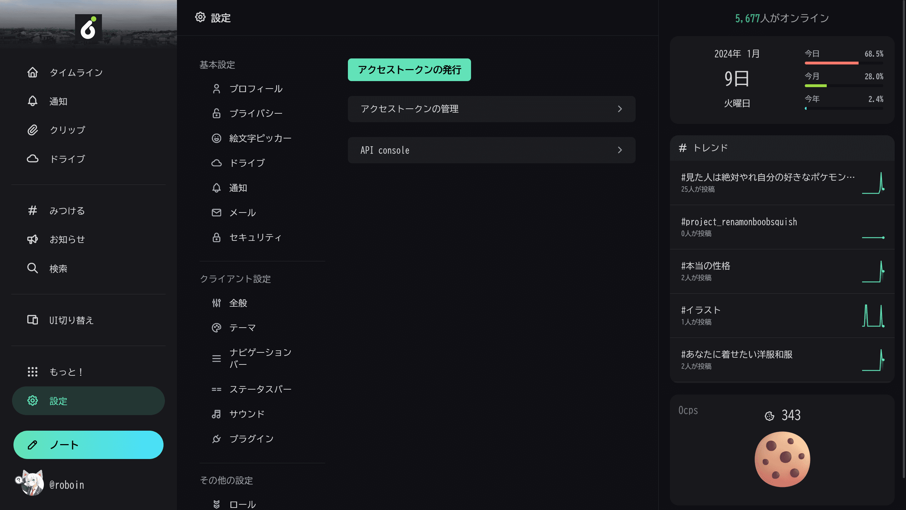Open the 検索 magnifier icon
The width and height of the screenshot is (906, 510).
pyautogui.click(x=33, y=268)
